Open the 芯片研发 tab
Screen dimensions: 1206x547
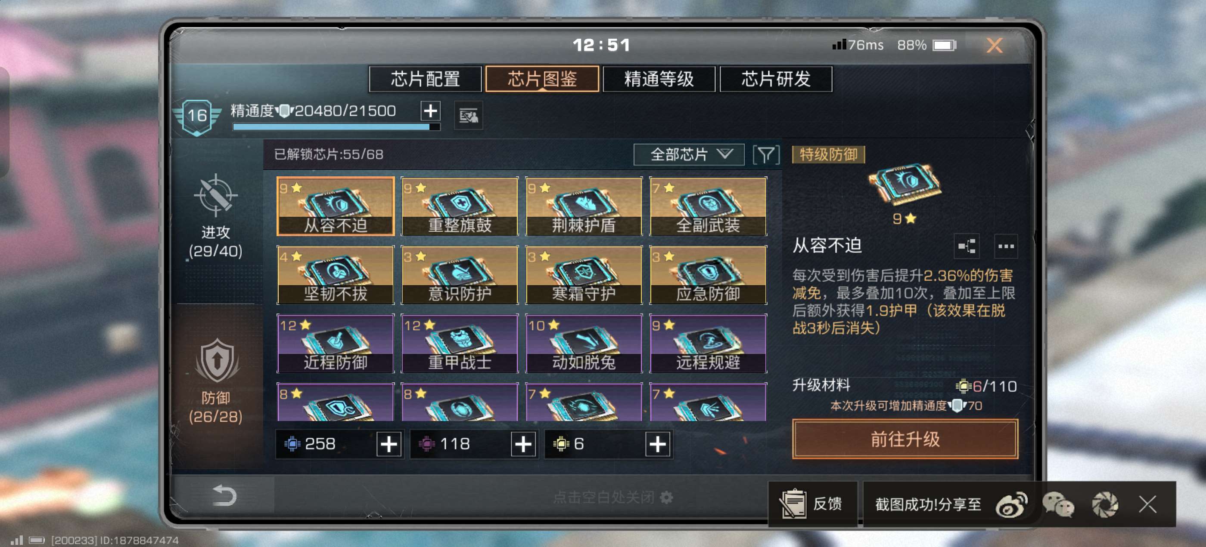click(x=776, y=79)
